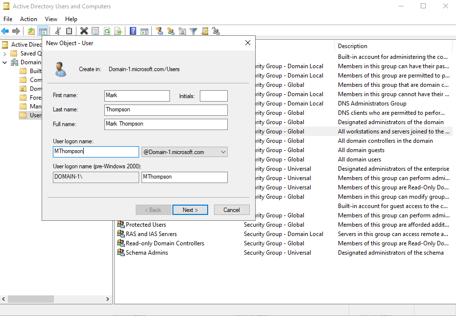The image size is (456, 316).
Task: Open Find Objects with the magnifier icon
Action: coord(205,31)
